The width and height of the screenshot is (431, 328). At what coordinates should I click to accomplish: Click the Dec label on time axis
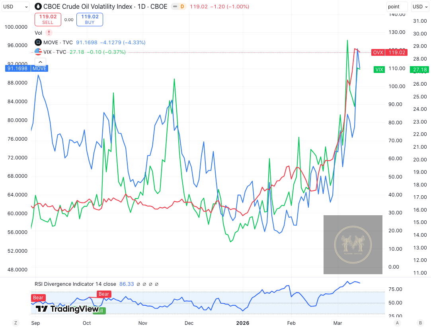189,323
